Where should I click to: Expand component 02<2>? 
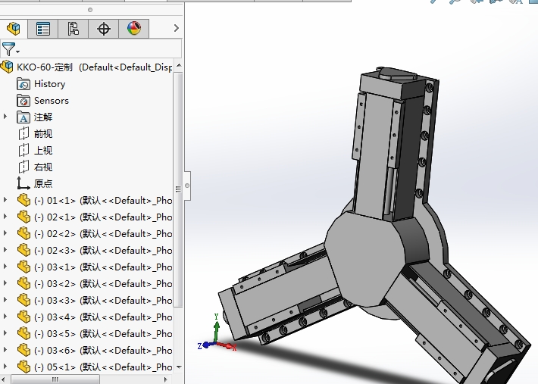pos(5,233)
